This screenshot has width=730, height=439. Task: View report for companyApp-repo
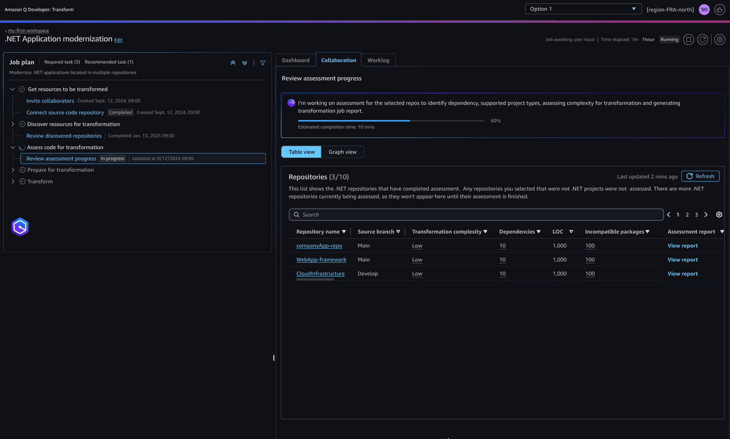point(682,245)
